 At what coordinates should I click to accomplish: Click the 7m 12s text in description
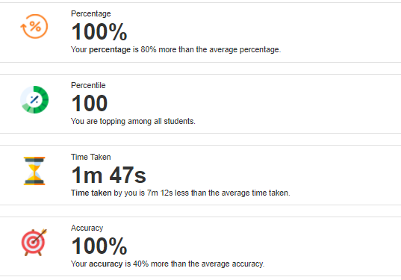point(160,193)
